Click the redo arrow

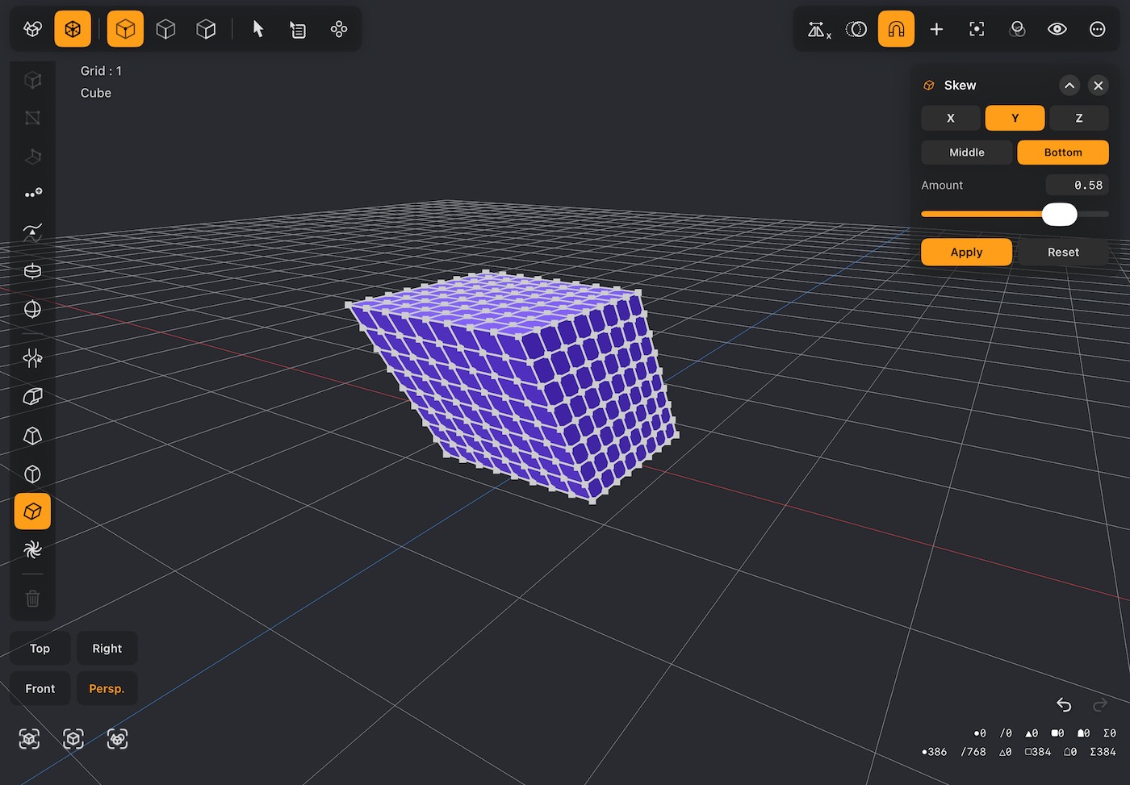click(x=1099, y=705)
